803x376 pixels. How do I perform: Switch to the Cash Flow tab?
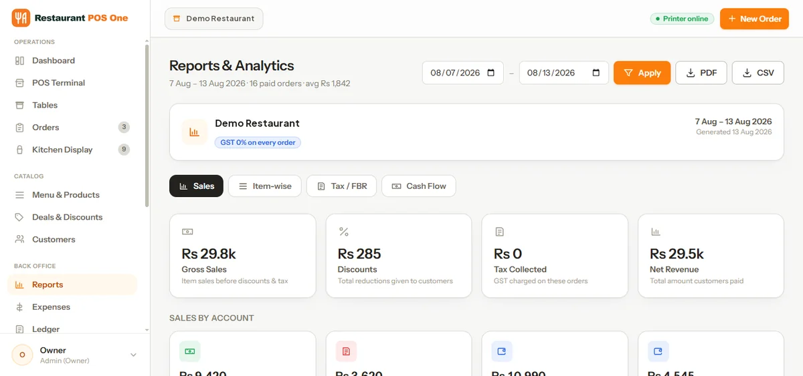pos(419,186)
